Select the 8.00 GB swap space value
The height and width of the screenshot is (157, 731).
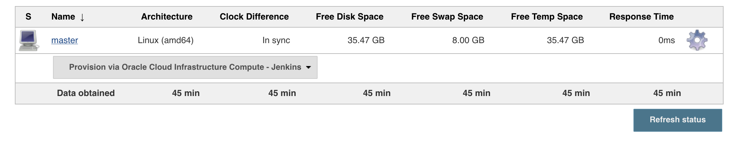click(x=468, y=40)
